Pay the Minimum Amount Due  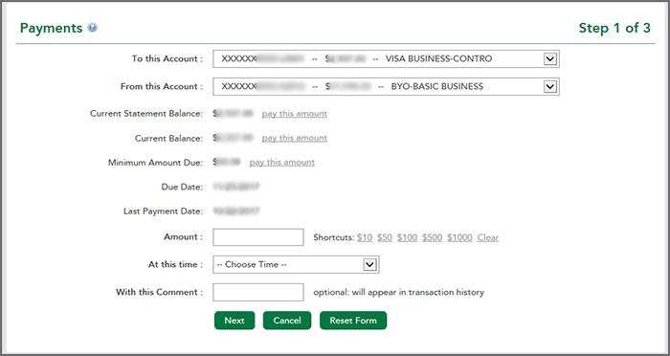point(282,163)
